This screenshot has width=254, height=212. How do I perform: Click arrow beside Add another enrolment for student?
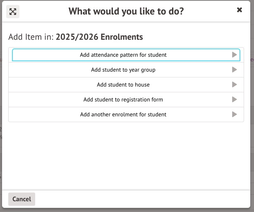pyautogui.click(x=235, y=114)
